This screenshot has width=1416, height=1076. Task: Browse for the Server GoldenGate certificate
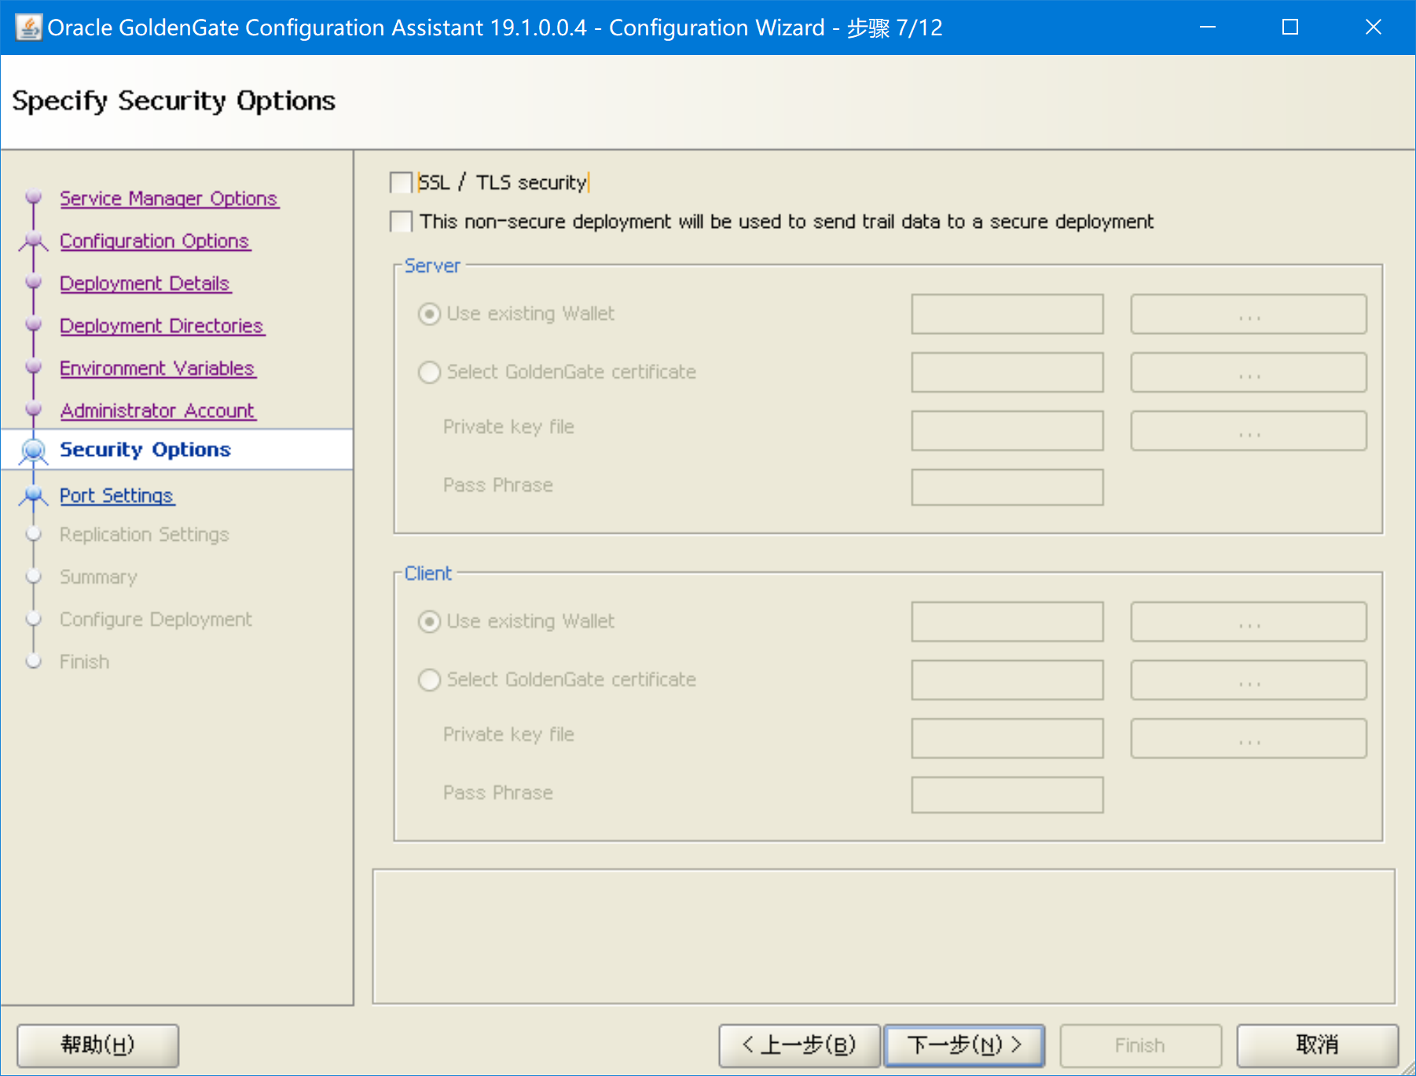click(1249, 372)
